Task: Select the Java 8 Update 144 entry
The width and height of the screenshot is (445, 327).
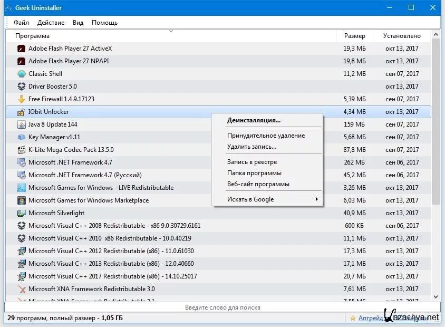Action: (x=53, y=124)
